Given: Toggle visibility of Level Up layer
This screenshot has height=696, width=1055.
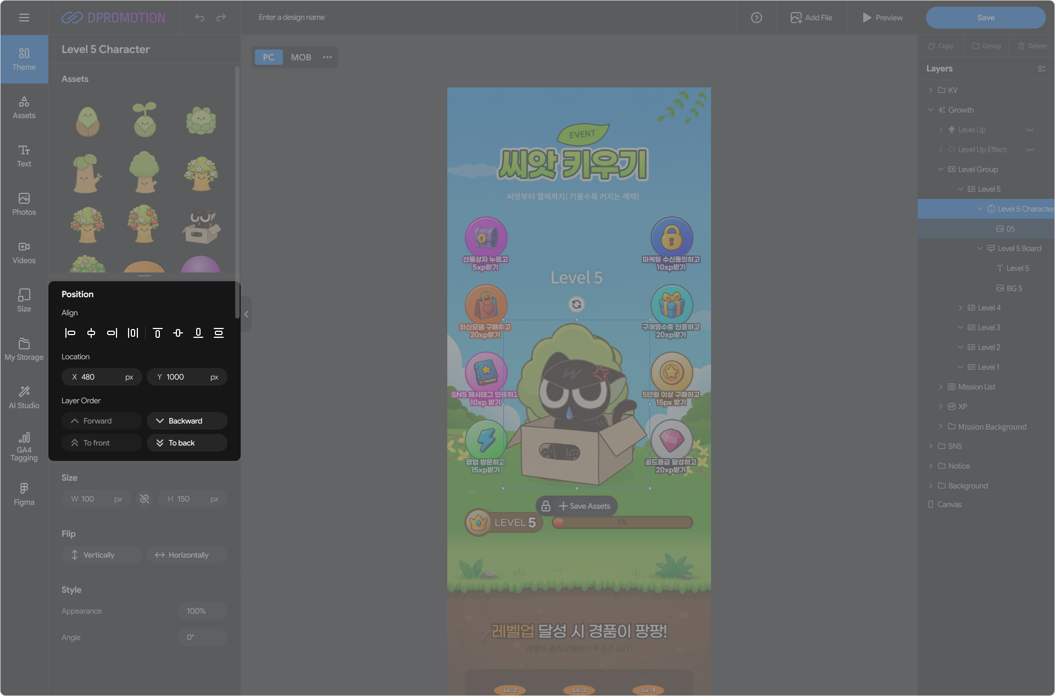Looking at the screenshot, I should [x=1029, y=130].
